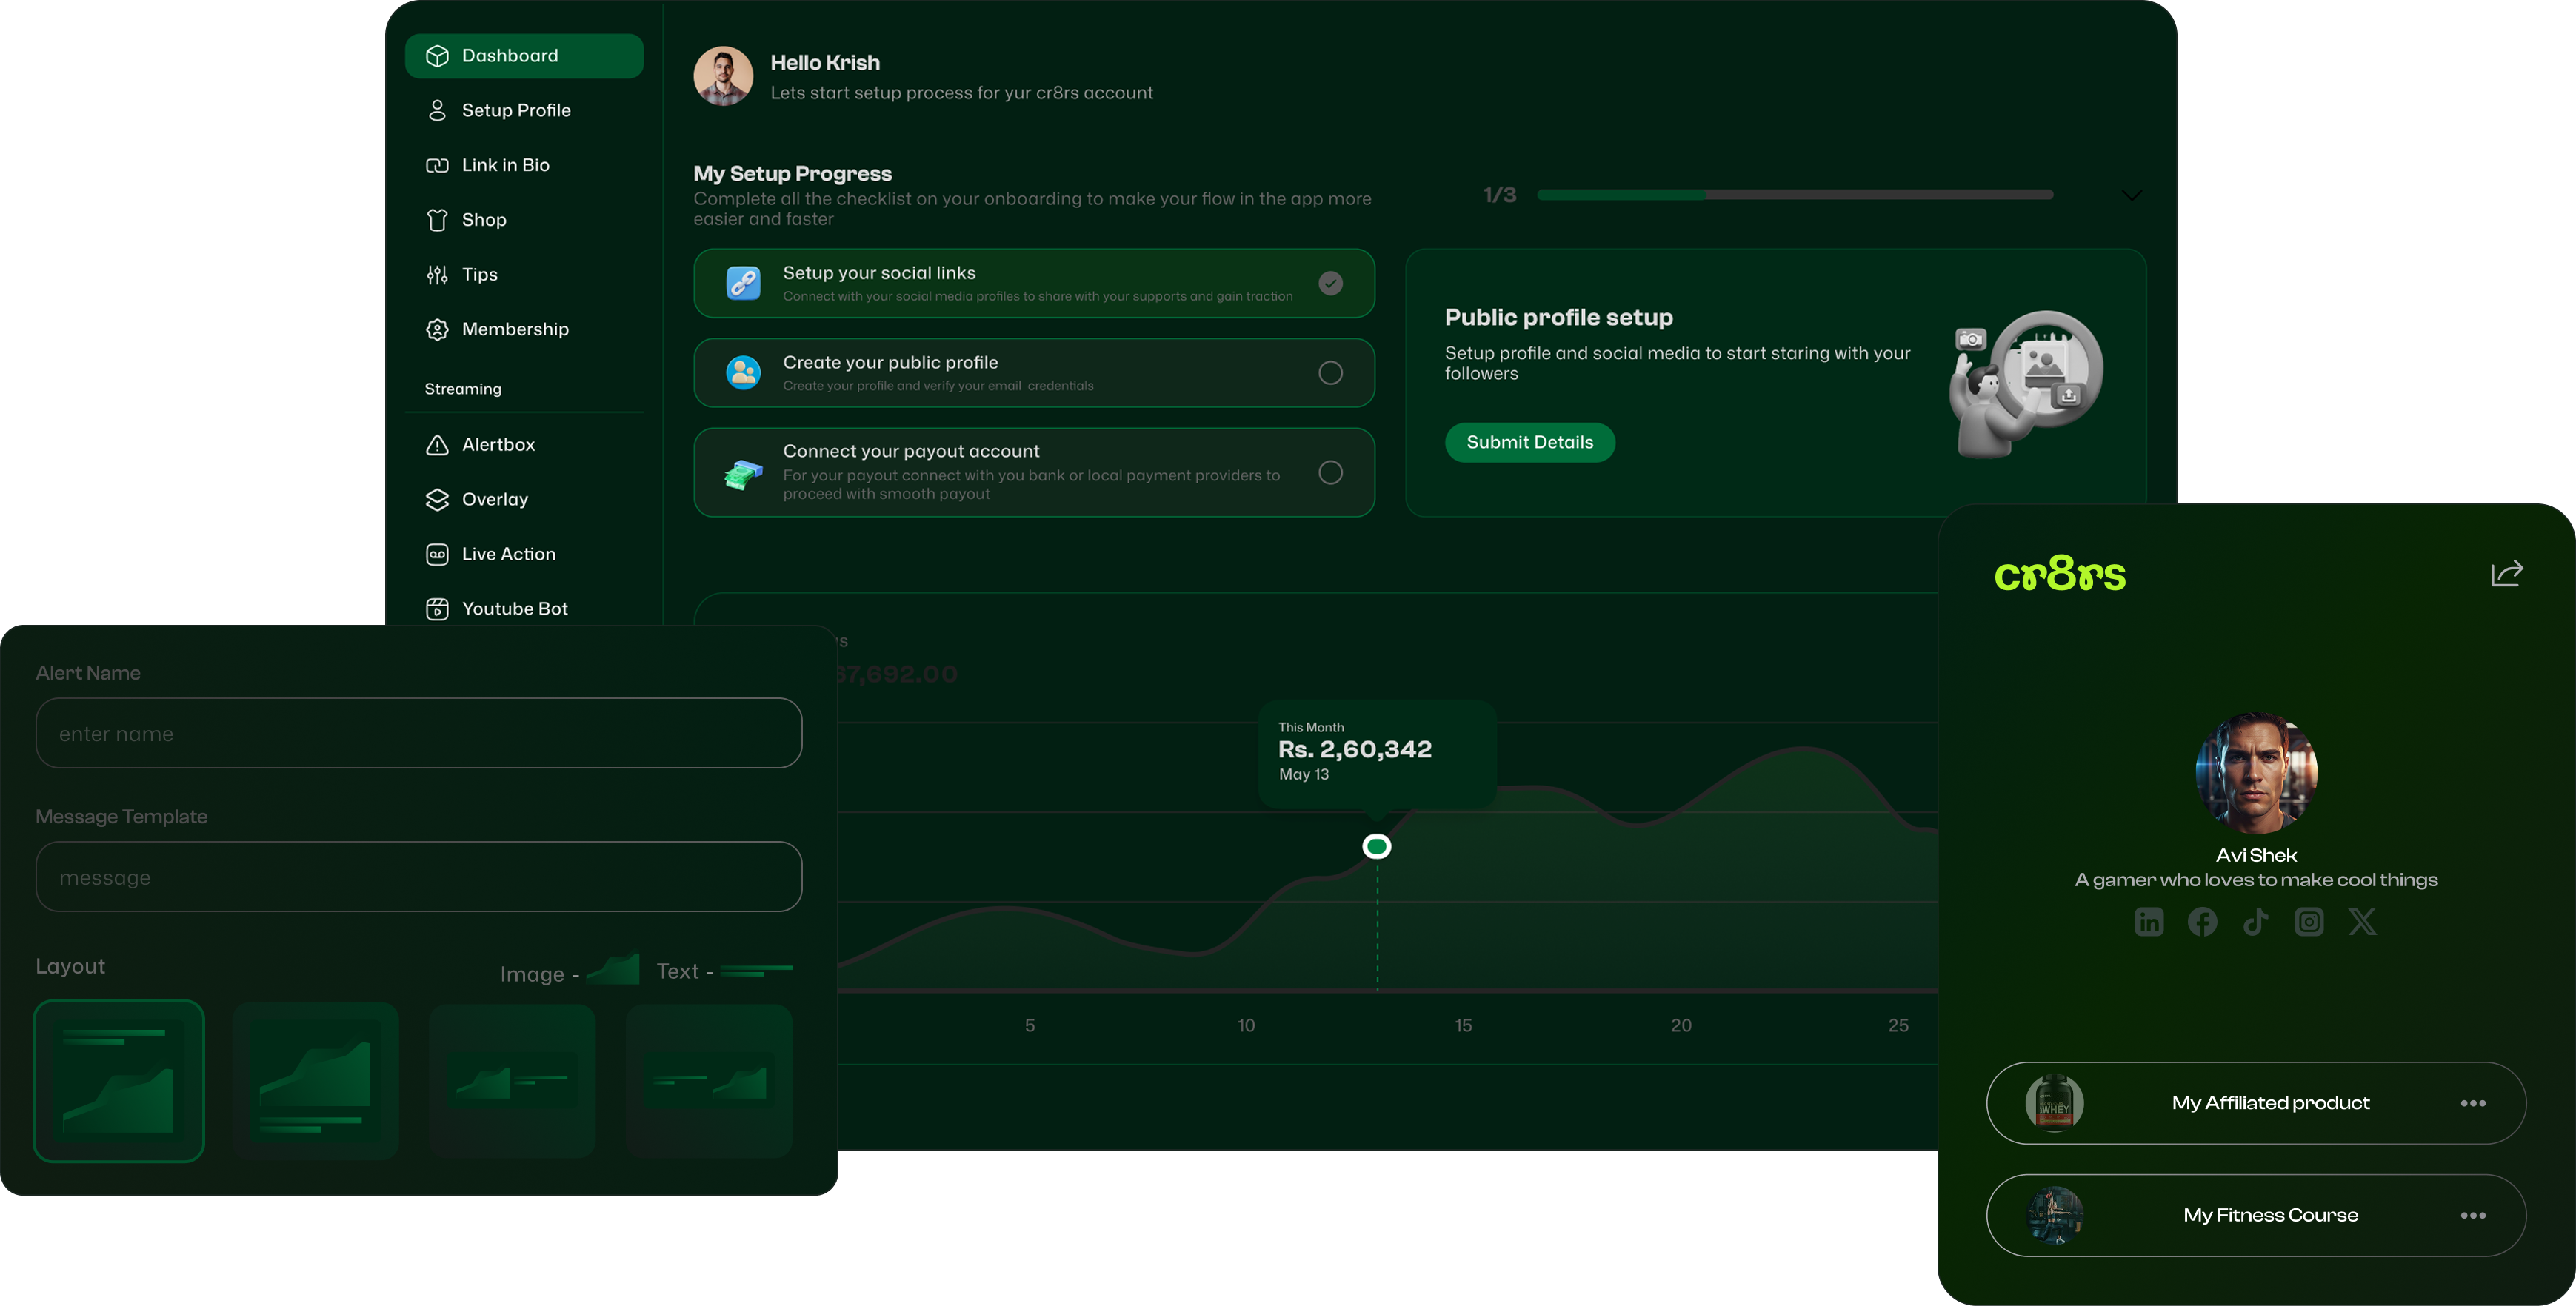Switch to the Membership section

[x=515, y=329]
